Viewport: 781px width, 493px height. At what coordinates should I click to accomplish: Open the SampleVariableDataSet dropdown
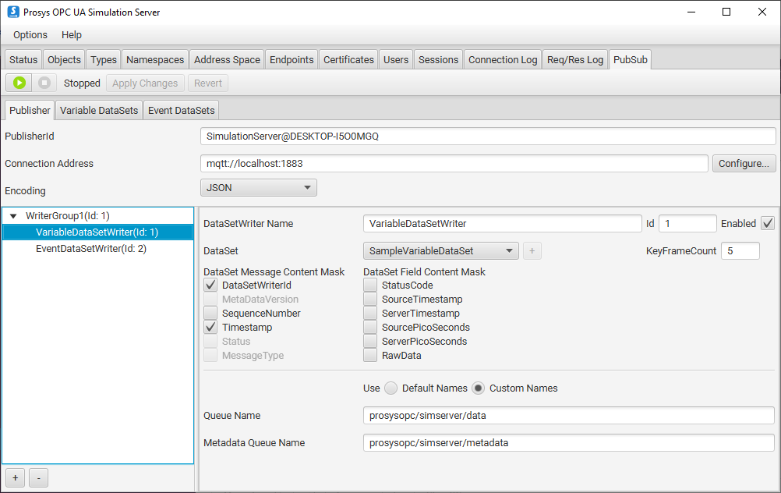coord(441,251)
